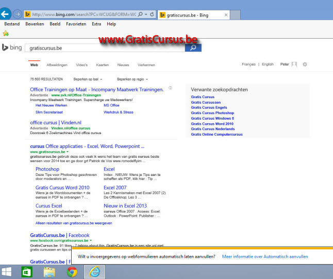Screen dimensions: 333x279
Task: Click related search Gratis Cursussen
Action: pos(206,102)
